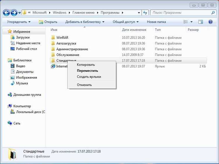This screenshot has width=219, height=164.
Task: Click the WinRAR folder name
Action: pos(62,38)
